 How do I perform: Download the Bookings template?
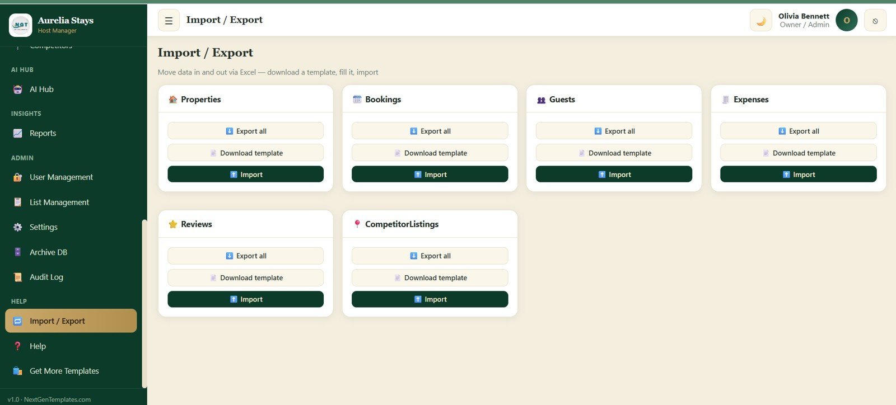430,153
